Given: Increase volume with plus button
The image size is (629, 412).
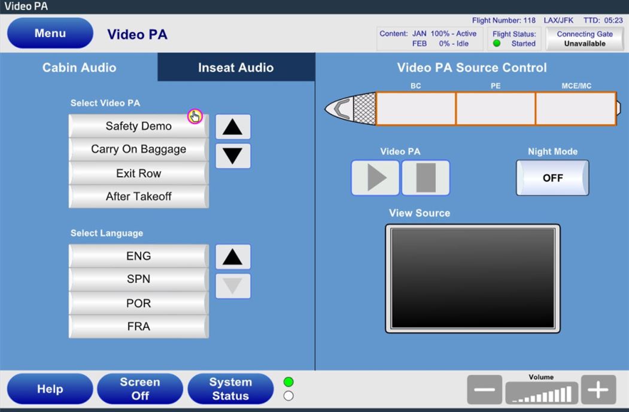Looking at the screenshot, I should (597, 390).
